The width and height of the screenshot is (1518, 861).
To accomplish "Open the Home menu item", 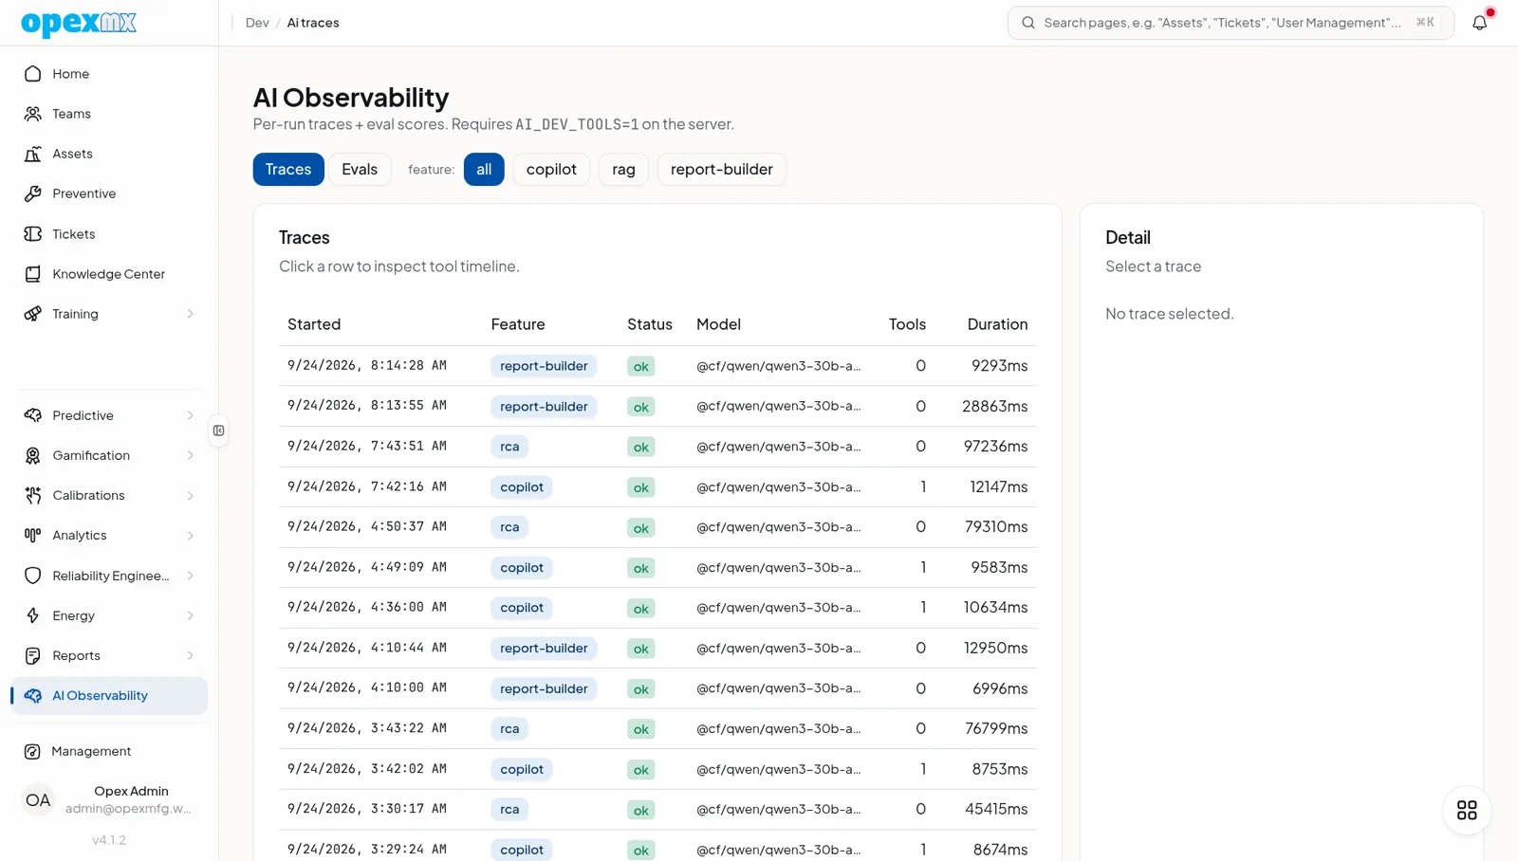I will pos(109,73).
